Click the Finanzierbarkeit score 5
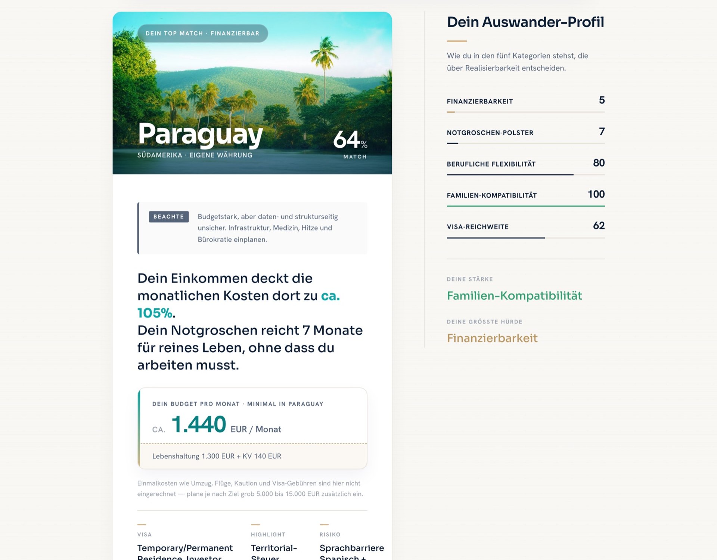 (602, 100)
